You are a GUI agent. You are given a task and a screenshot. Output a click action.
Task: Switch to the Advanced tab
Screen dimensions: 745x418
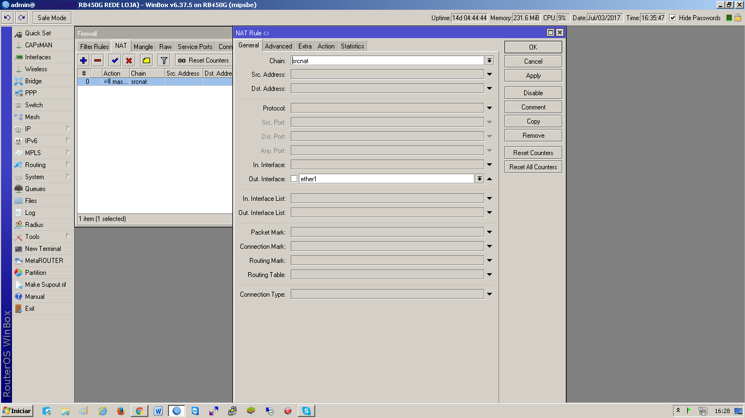[x=278, y=46]
